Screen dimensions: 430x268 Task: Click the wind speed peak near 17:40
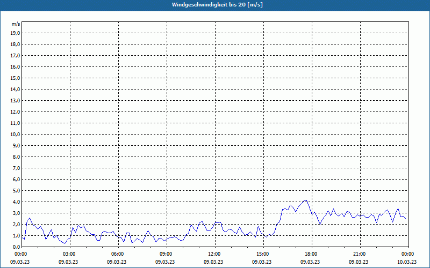tap(306, 200)
